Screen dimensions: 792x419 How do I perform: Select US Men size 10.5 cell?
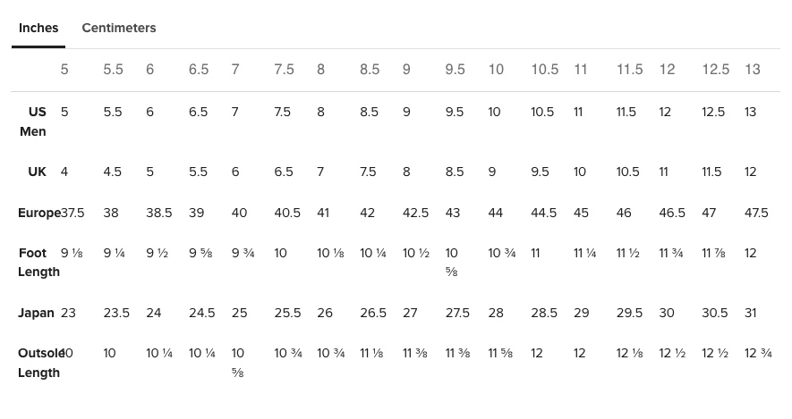[542, 112]
